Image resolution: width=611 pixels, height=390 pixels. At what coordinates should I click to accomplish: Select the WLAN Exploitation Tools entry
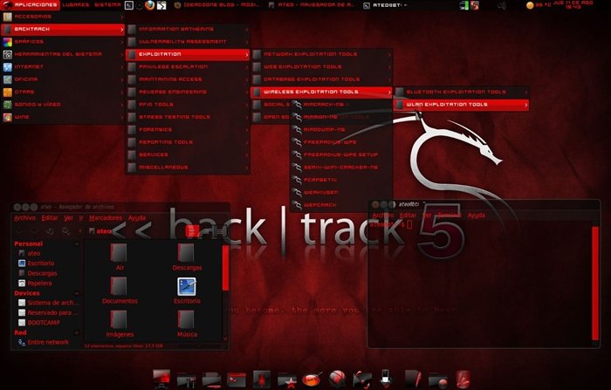coord(462,105)
